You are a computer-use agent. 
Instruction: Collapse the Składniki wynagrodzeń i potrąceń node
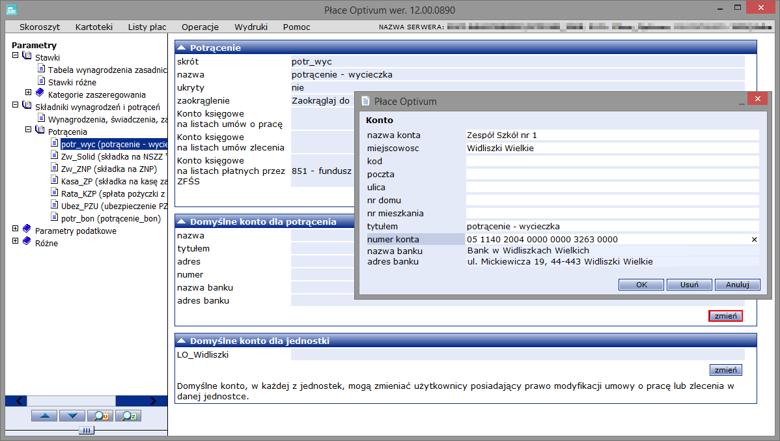(16, 104)
